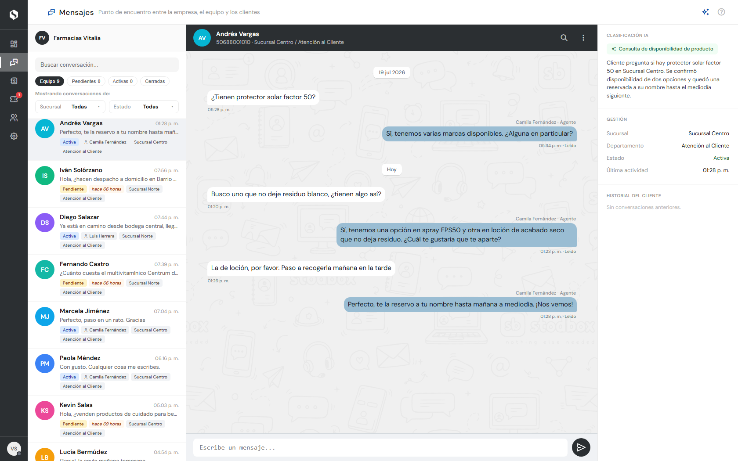Open the chat more options menu
This screenshot has height=461, width=738.
pos(583,38)
